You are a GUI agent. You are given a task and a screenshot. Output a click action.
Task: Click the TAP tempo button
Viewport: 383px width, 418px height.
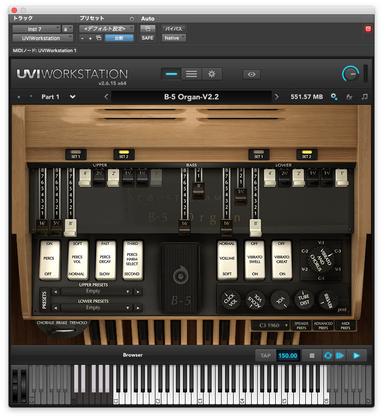(x=265, y=355)
